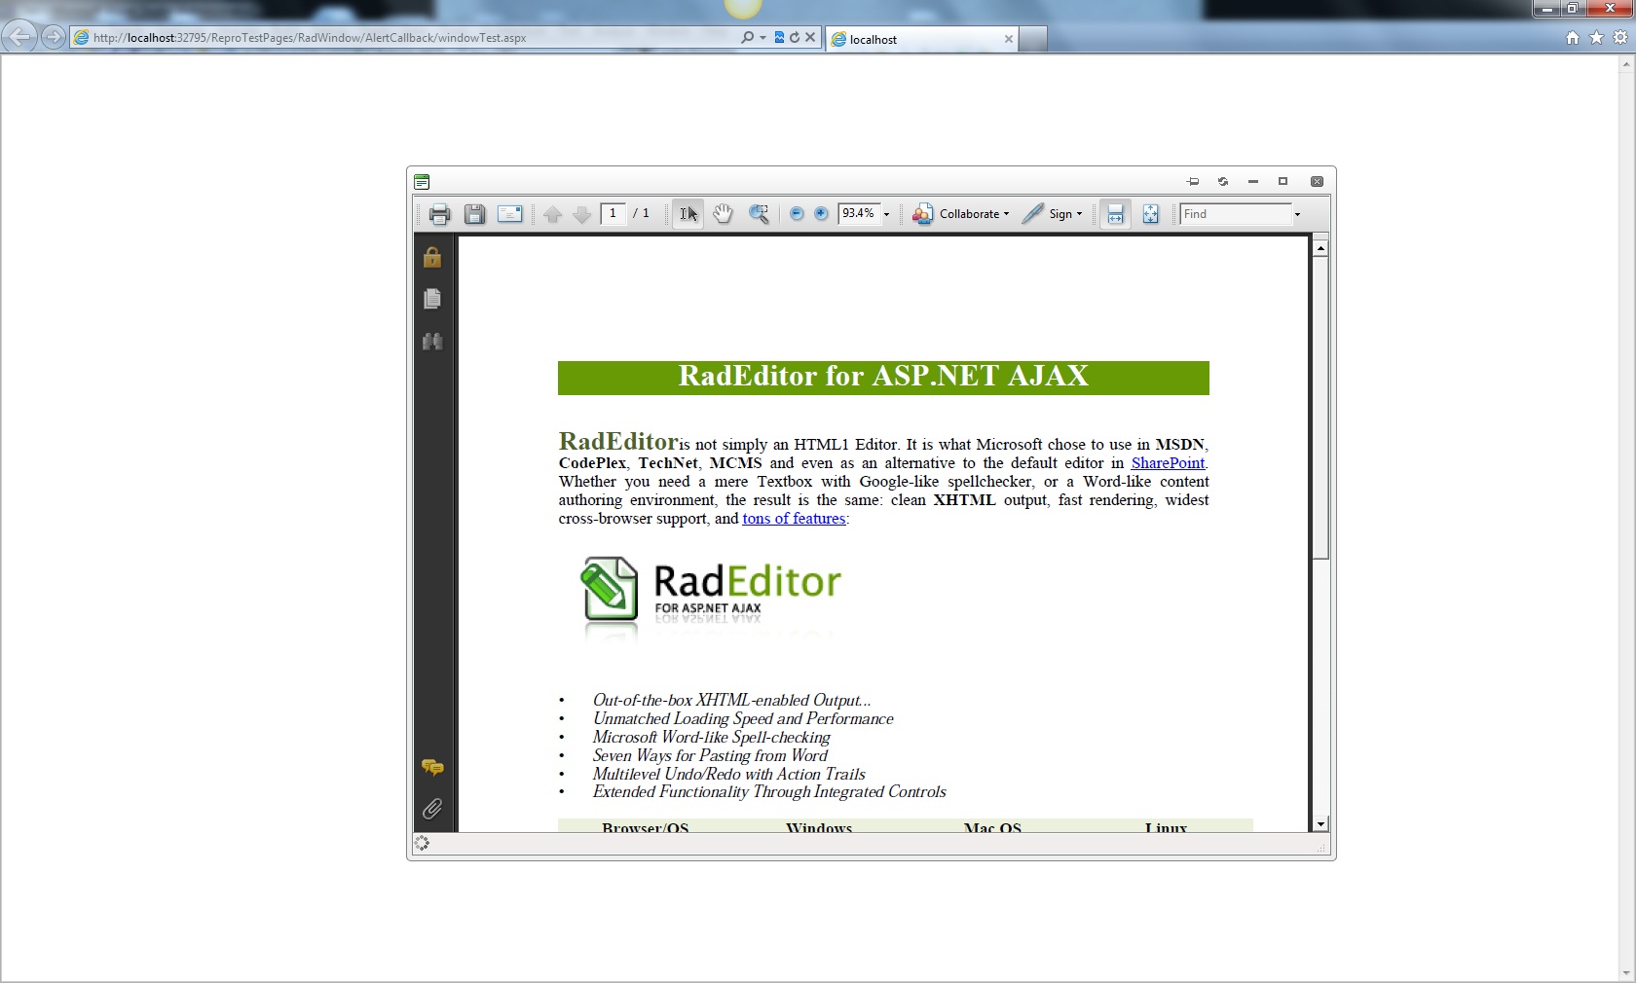Open browser Tools gear menu
The image size is (1636, 983).
tap(1620, 38)
